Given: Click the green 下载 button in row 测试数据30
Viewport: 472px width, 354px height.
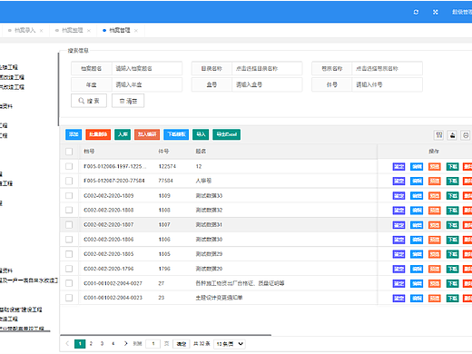Looking at the screenshot, I should 452,240.
